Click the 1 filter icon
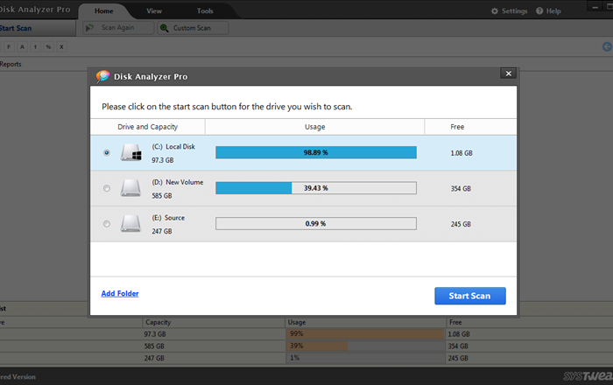The width and height of the screenshot is (613, 385). point(35,47)
